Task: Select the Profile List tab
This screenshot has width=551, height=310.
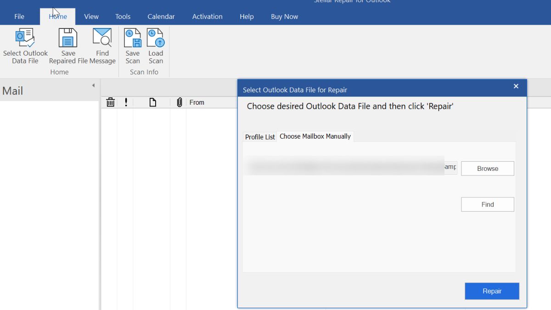Action: [260, 137]
